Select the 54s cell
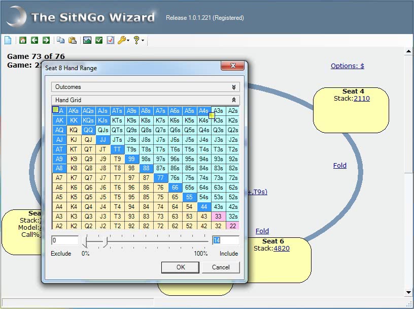Viewport: 414px width, 309px height. pyautogui.click(x=204, y=197)
